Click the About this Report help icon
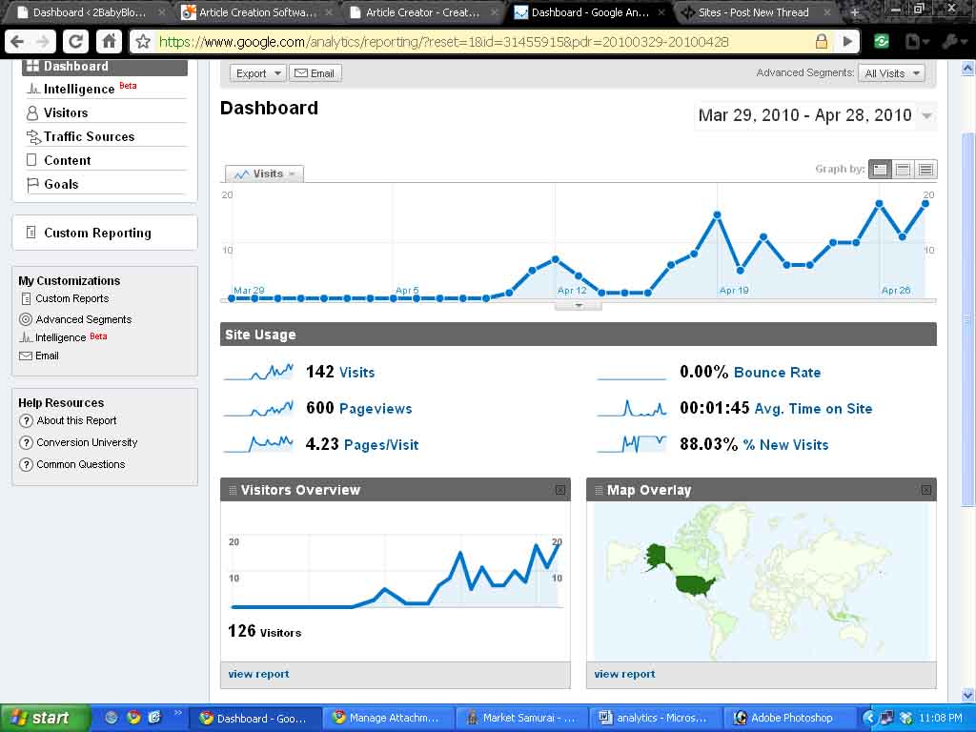This screenshot has height=732, width=976. [x=26, y=420]
